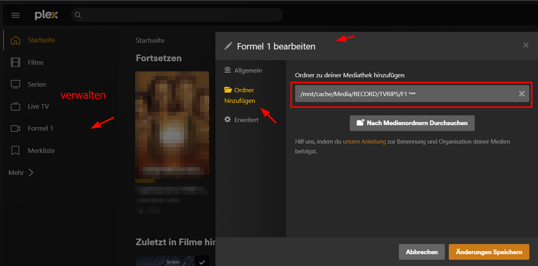Remove the /mnt/cache/Media folder path
The height and width of the screenshot is (266, 538).
click(521, 94)
